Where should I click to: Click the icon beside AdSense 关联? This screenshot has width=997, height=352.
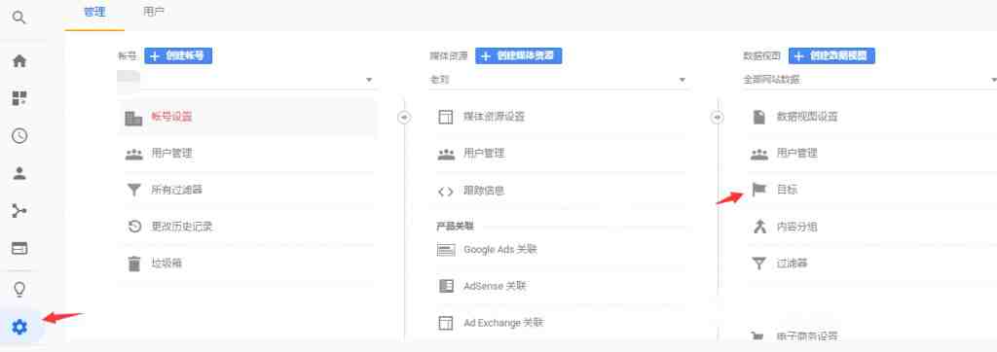[x=446, y=286]
